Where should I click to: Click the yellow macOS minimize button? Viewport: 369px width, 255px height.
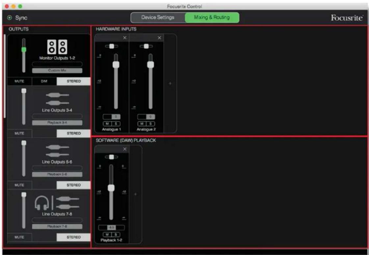pos(13,6)
